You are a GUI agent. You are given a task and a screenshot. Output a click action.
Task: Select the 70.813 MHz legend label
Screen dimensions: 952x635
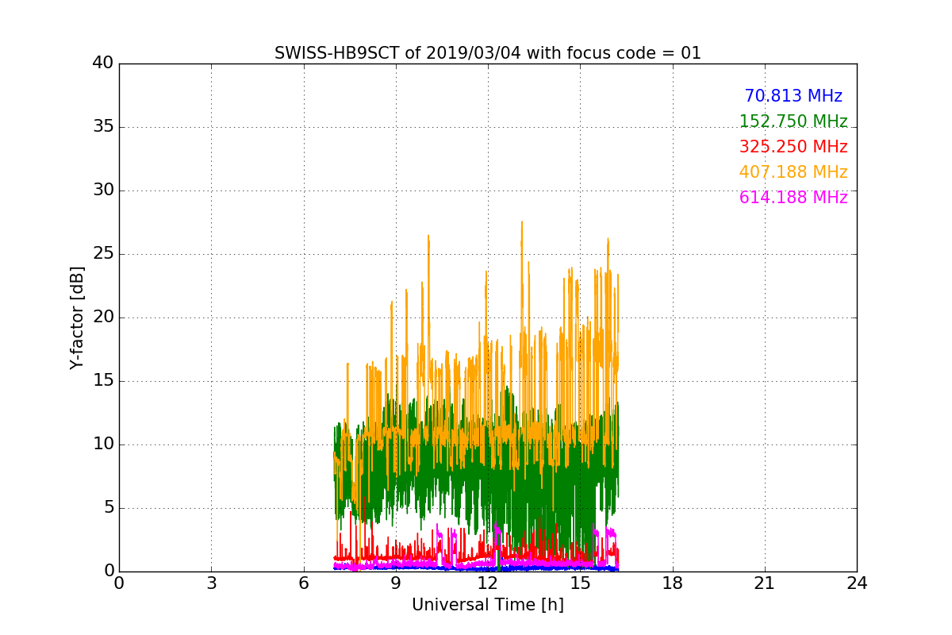pos(793,96)
